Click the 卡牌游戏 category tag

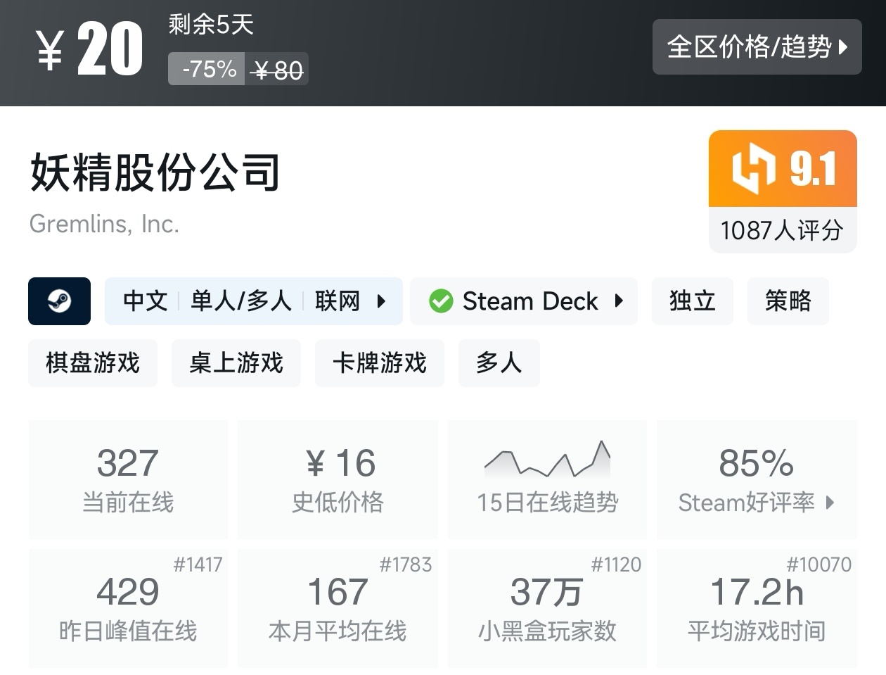[x=380, y=363]
